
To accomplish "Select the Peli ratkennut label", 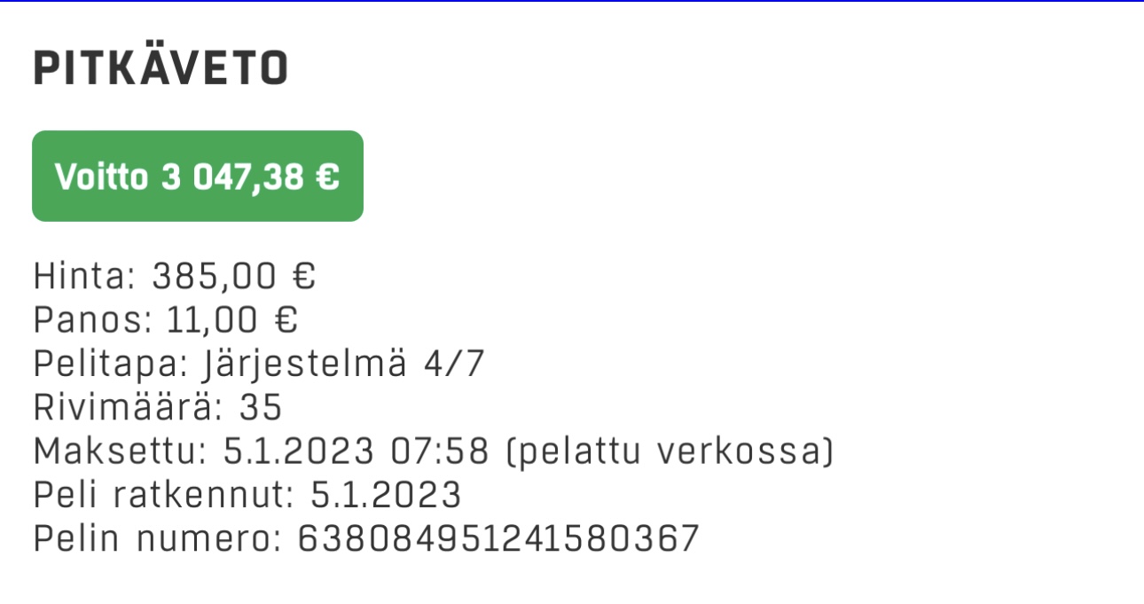I will (x=164, y=495).
